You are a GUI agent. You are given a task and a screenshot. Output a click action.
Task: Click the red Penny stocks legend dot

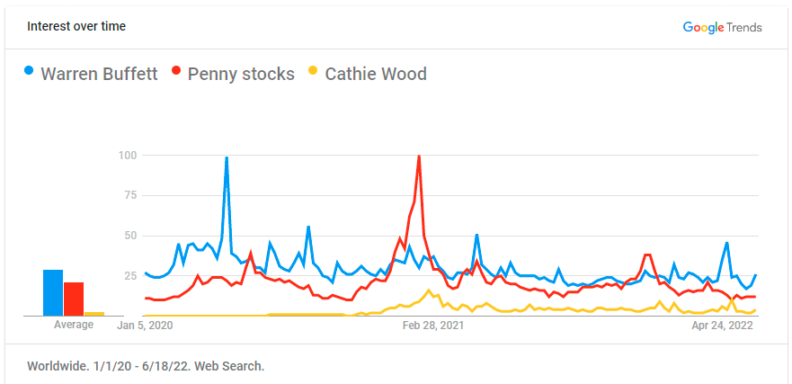pyautogui.click(x=176, y=71)
